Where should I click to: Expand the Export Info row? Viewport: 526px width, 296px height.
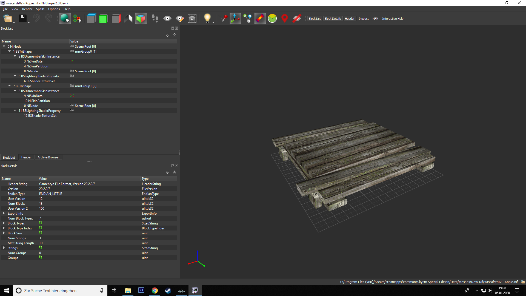coord(4,213)
